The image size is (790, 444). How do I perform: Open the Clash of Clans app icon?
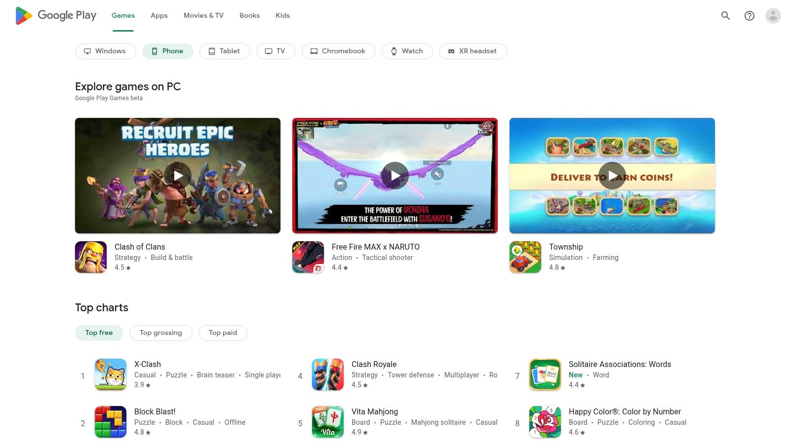click(91, 257)
